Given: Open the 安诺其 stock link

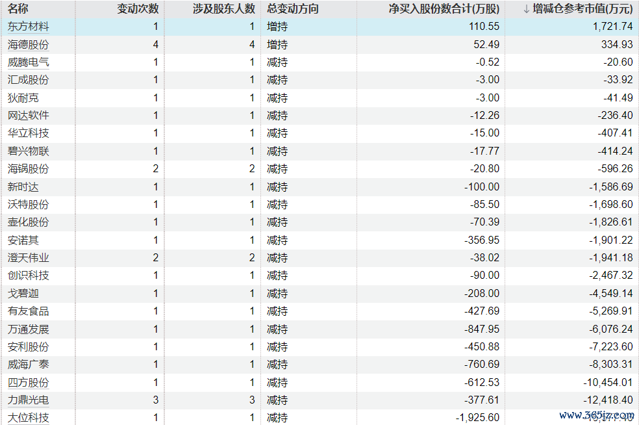Looking at the screenshot, I should (23, 240).
